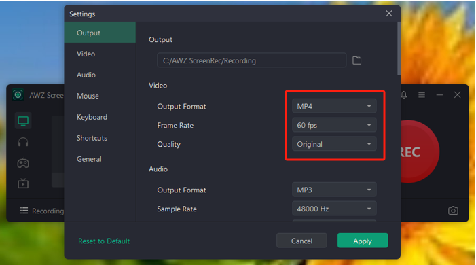Switch to Audio settings tab
The height and width of the screenshot is (265, 476).
(x=100, y=75)
